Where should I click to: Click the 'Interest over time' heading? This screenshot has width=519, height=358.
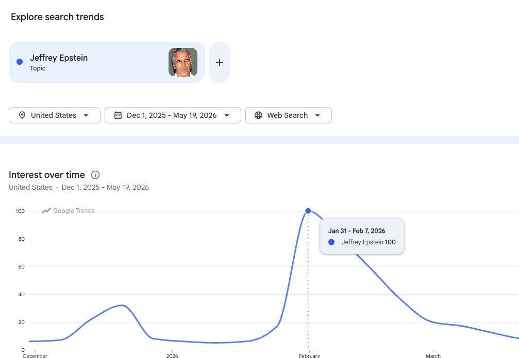coord(47,175)
